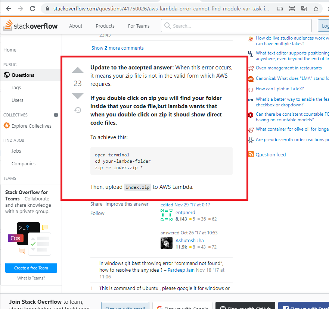This screenshot has height=309, width=329.
Task: Click the Create a free Team button
Action: coord(31,268)
